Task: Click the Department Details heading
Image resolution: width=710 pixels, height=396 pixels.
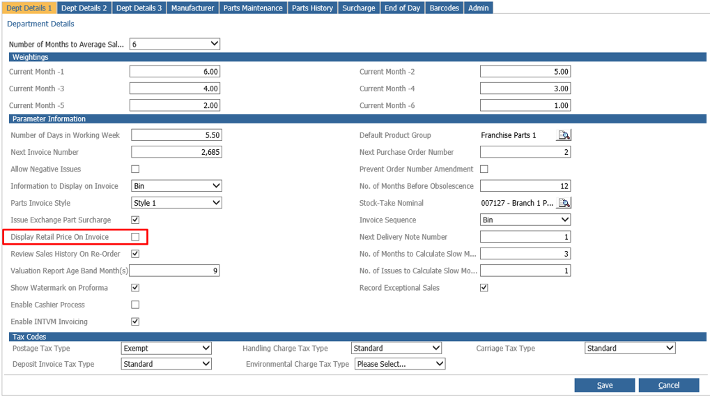Action: tap(40, 24)
